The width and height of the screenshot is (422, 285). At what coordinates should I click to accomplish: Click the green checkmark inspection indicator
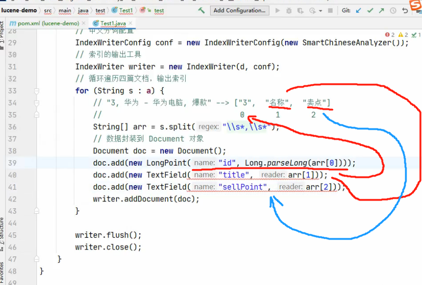416,34
